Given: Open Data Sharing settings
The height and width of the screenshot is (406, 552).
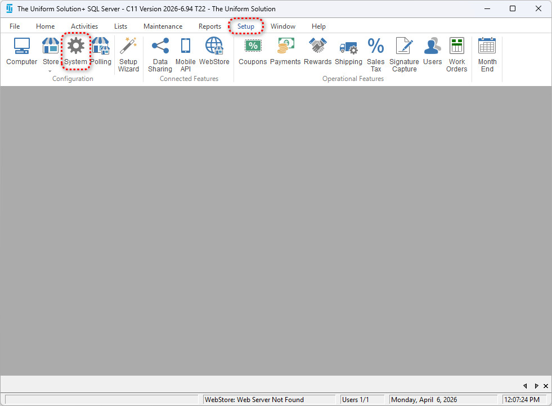Looking at the screenshot, I should pos(160,55).
